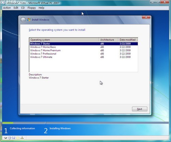Click the hard disk status icon
The image size is (171, 142).
click(5, 138)
